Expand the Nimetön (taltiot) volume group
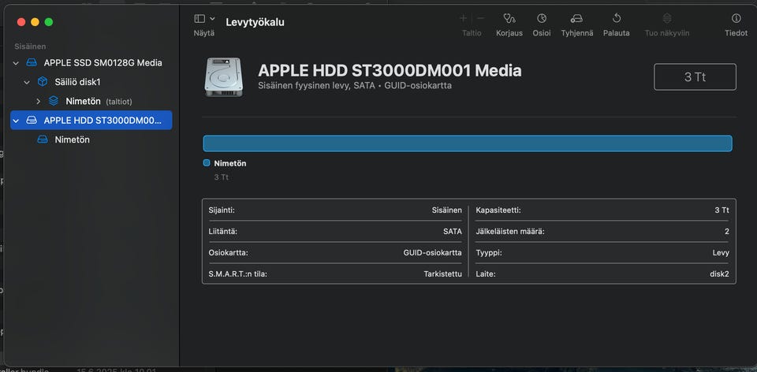The height and width of the screenshot is (372, 757). pyautogui.click(x=39, y=102)
